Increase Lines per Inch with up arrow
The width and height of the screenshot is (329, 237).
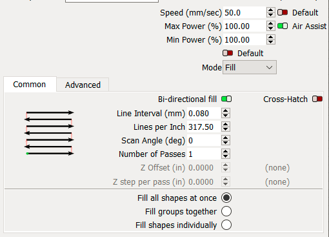tap(226, 124)
